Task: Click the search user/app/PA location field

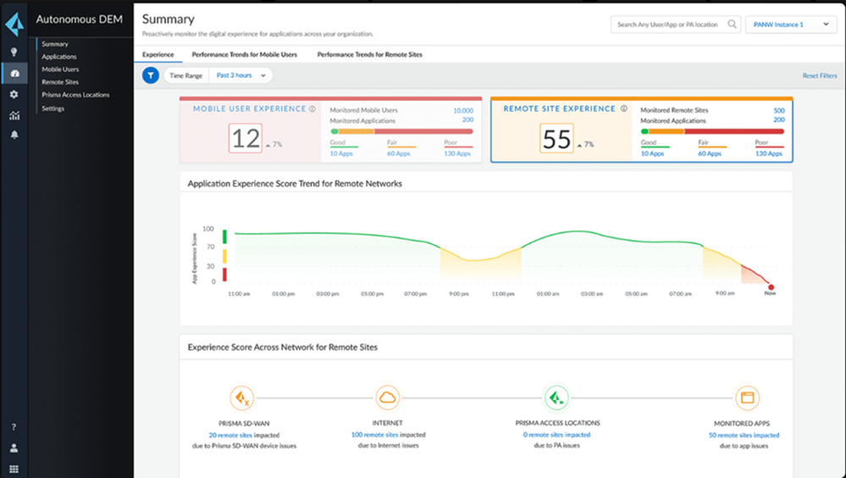Action: tap(669, 25)
